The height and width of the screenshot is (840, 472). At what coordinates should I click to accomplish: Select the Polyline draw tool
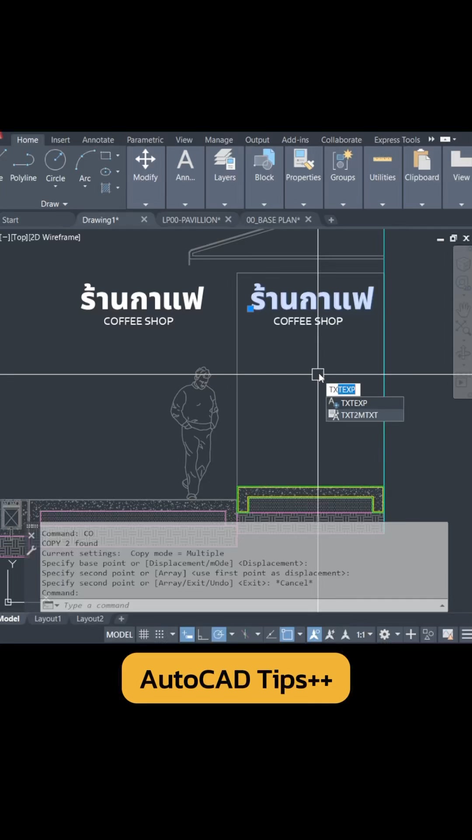pyautogui.click(x=23, y=165)
